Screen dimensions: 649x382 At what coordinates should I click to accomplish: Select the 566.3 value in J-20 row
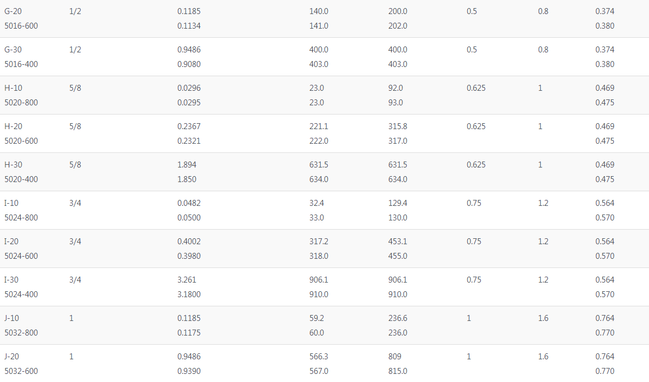(x=319, y=357)
